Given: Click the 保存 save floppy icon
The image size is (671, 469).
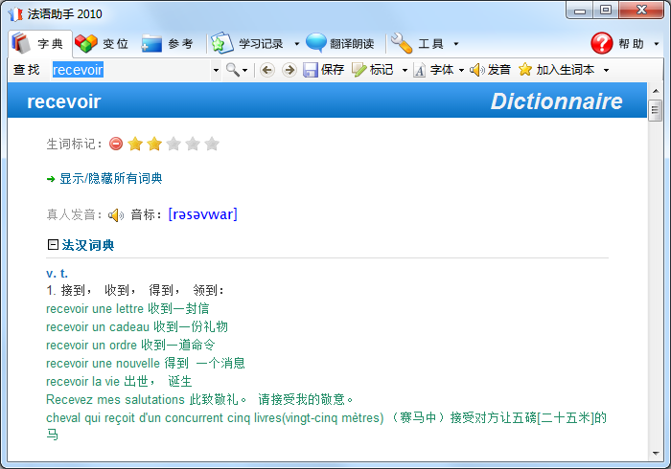Looking at the screenshot, I should 311,70.
